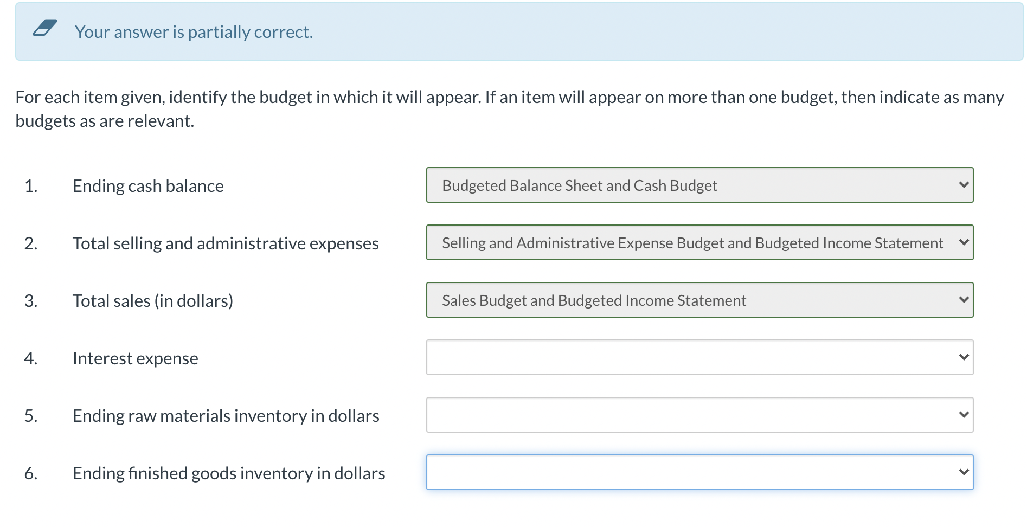Click the Sales Budget and Budgeted Income Statement answer

coord(594,300)
